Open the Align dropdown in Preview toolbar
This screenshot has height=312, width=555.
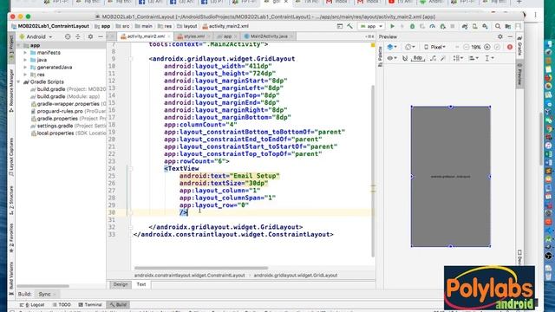pyautogui.click(x=474, y=58)
